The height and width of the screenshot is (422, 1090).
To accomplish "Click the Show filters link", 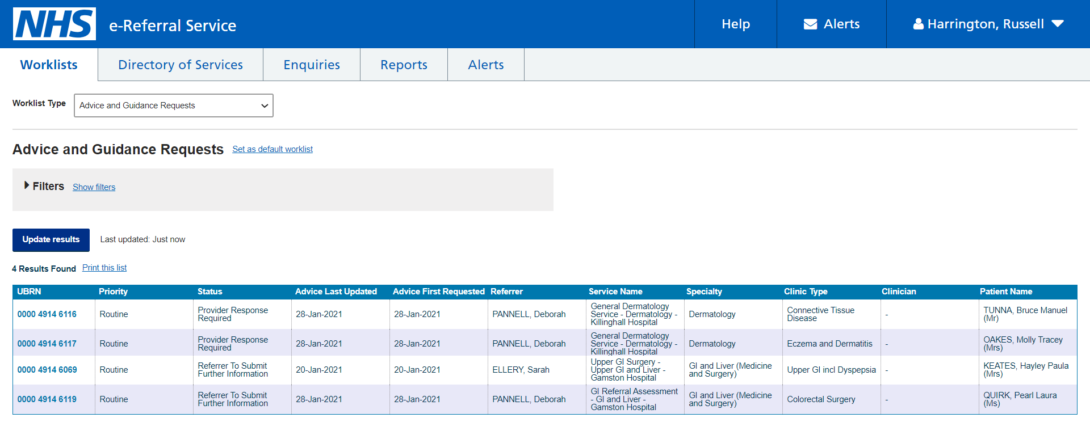I will [x=94, y=187].
